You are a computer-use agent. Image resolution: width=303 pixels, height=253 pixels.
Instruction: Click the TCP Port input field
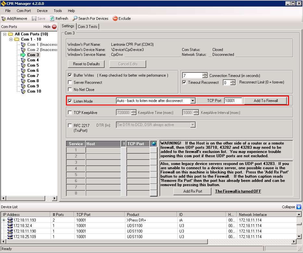(x=233, y=101)
